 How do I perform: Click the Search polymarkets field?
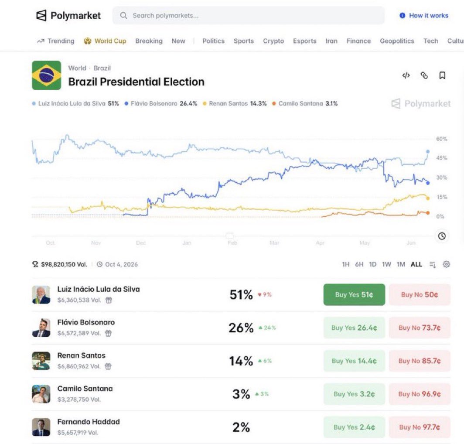point(248,15)
